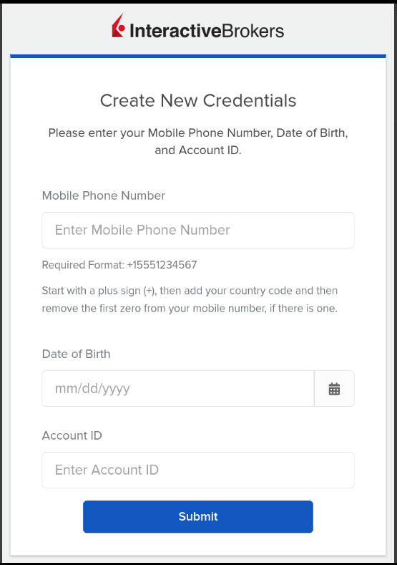Focus the Mobile Phone Number input field
This screenshot has width=397, height=565.
[198, 230]
